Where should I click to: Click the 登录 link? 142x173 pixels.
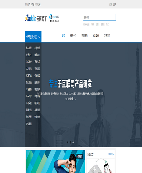point(115,4)
